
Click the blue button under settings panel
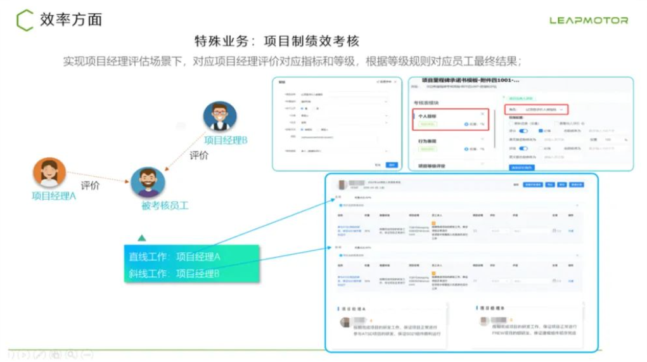522,167
